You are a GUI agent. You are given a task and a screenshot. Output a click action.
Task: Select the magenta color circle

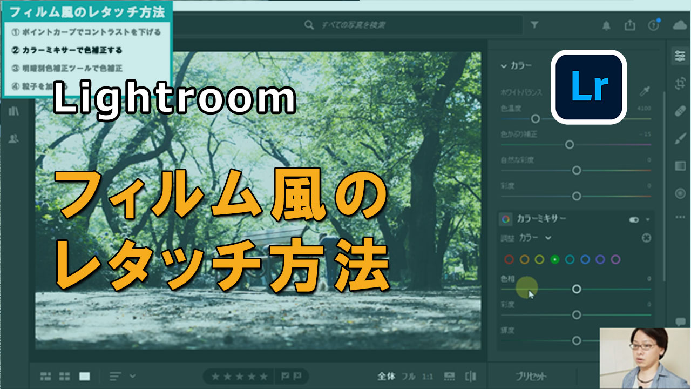[615, 260]
